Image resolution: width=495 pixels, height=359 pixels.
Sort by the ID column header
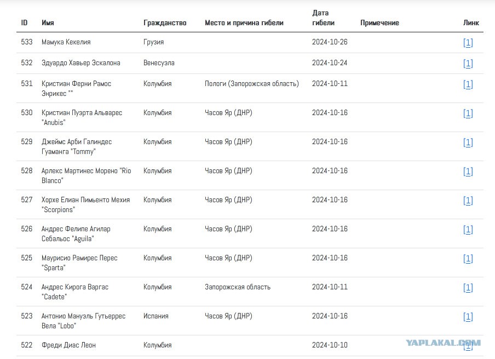coord(24,23)
